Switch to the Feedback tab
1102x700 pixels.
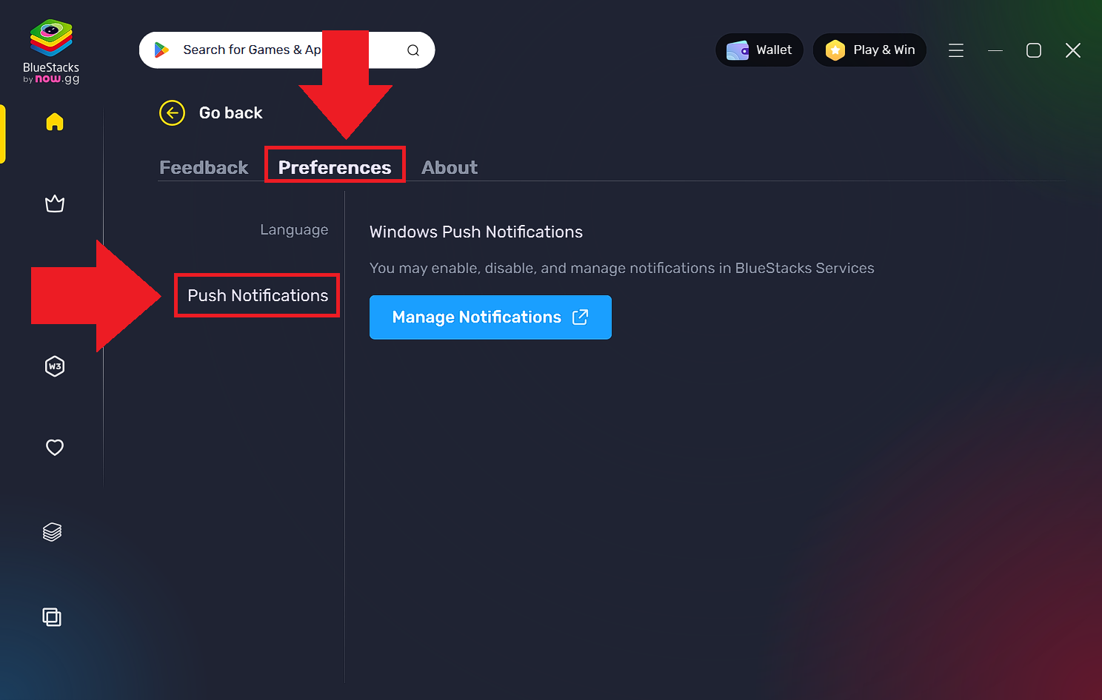[204, 167]
